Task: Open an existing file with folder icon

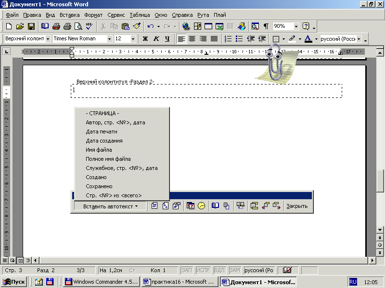Action: click(x=20, y=26)
